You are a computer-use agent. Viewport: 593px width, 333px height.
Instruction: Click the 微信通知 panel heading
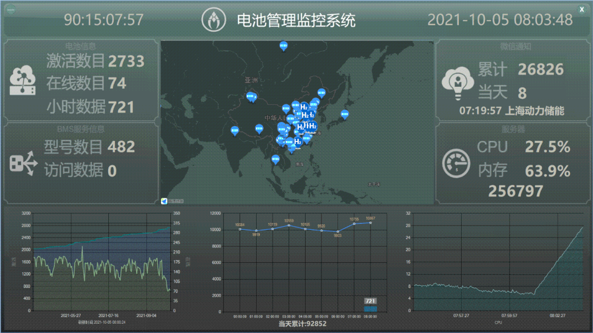click(516, 46)
